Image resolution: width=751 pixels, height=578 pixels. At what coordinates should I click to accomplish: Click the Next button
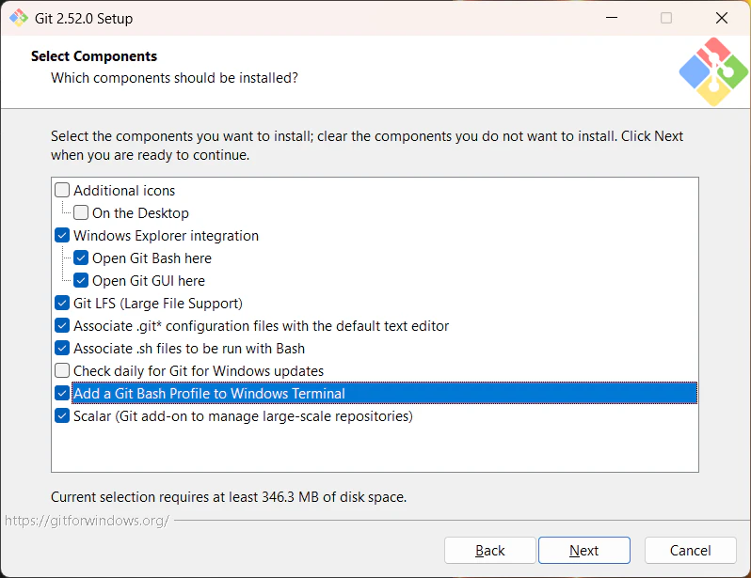pos(583,550)
